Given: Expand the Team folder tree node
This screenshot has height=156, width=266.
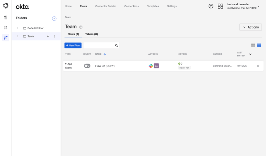Looking at the screenshot, I should (18, 36).
